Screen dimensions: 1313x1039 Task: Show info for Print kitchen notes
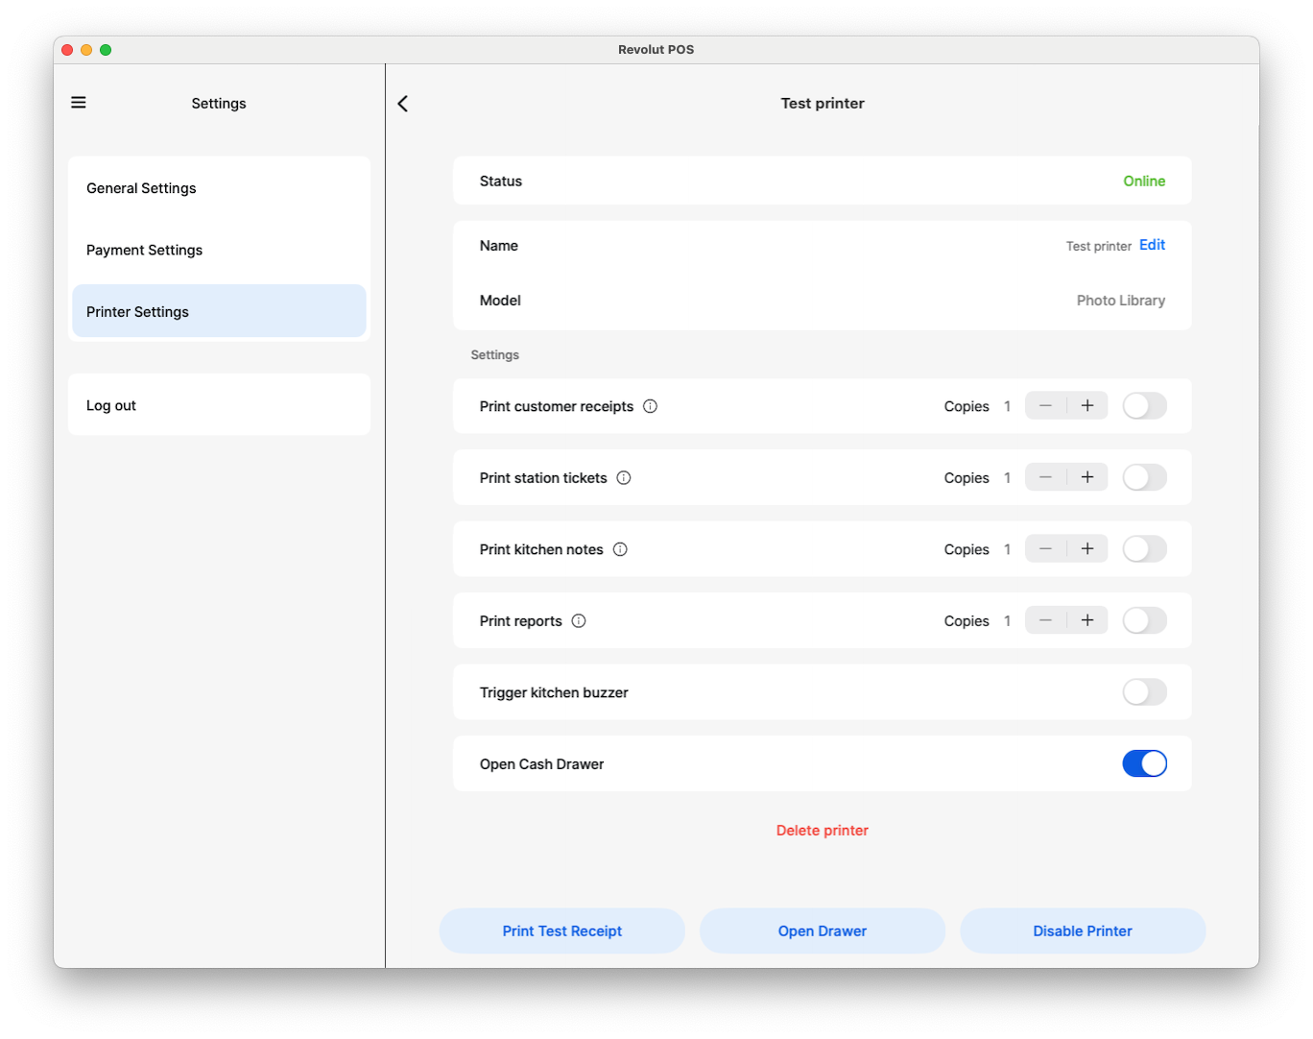click(x=620, y=549)
